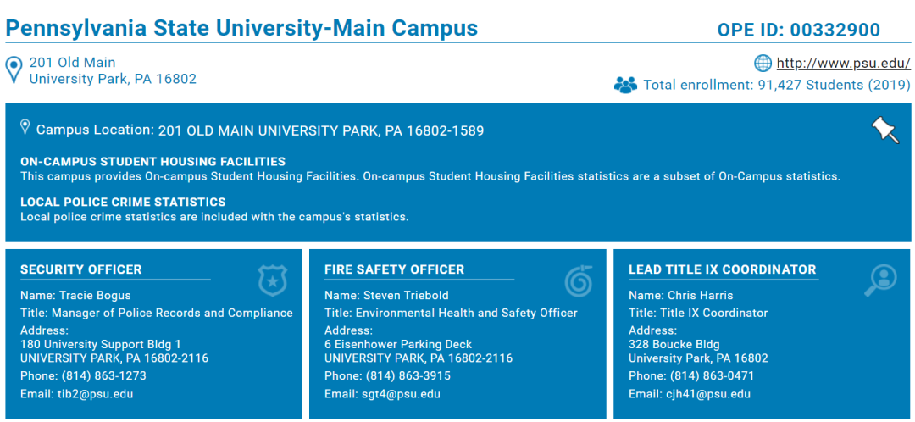Click the police badge Security Officer icon

coord(273,280)
